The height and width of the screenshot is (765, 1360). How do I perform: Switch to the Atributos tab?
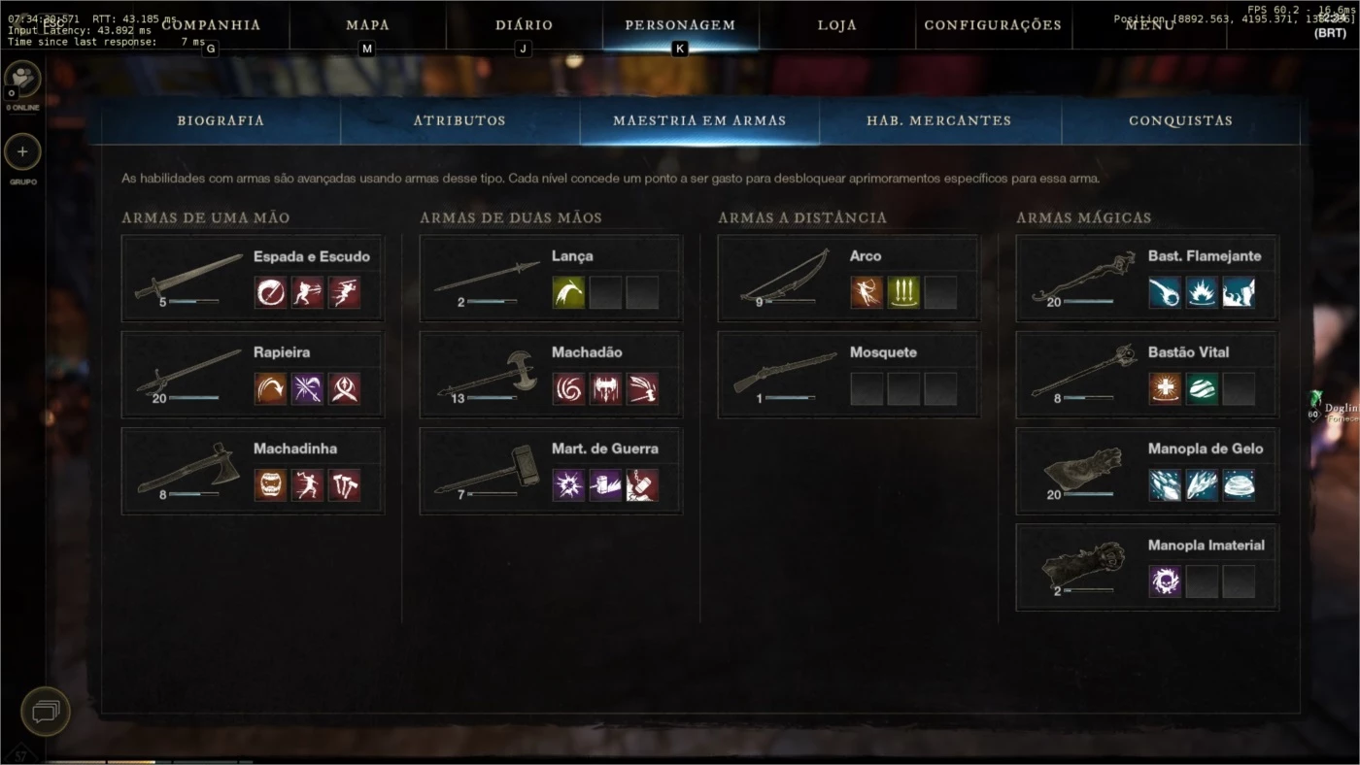pyautogui.click(x=459, y=120)
